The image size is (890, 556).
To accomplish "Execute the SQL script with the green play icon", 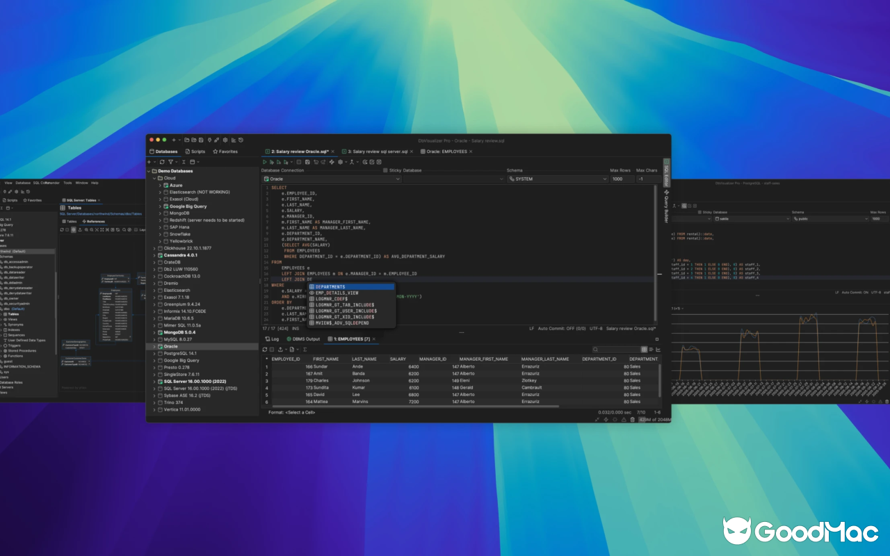I will [265, 162].
